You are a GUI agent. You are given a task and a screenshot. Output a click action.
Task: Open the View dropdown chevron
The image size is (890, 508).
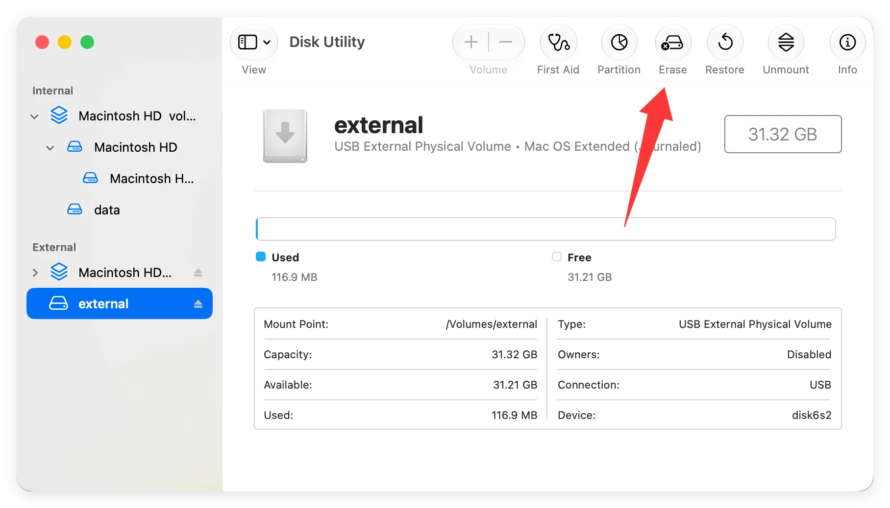(x=267, y=43)
